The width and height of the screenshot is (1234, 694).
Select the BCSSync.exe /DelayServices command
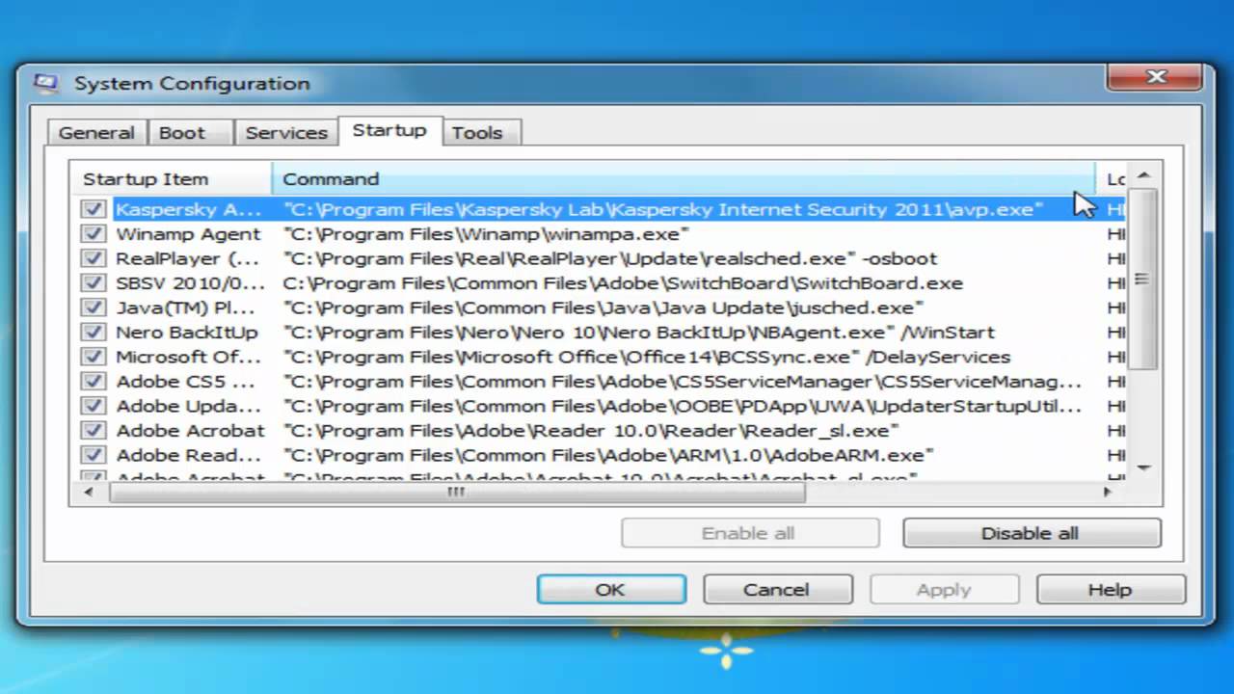tap(646, 357)
